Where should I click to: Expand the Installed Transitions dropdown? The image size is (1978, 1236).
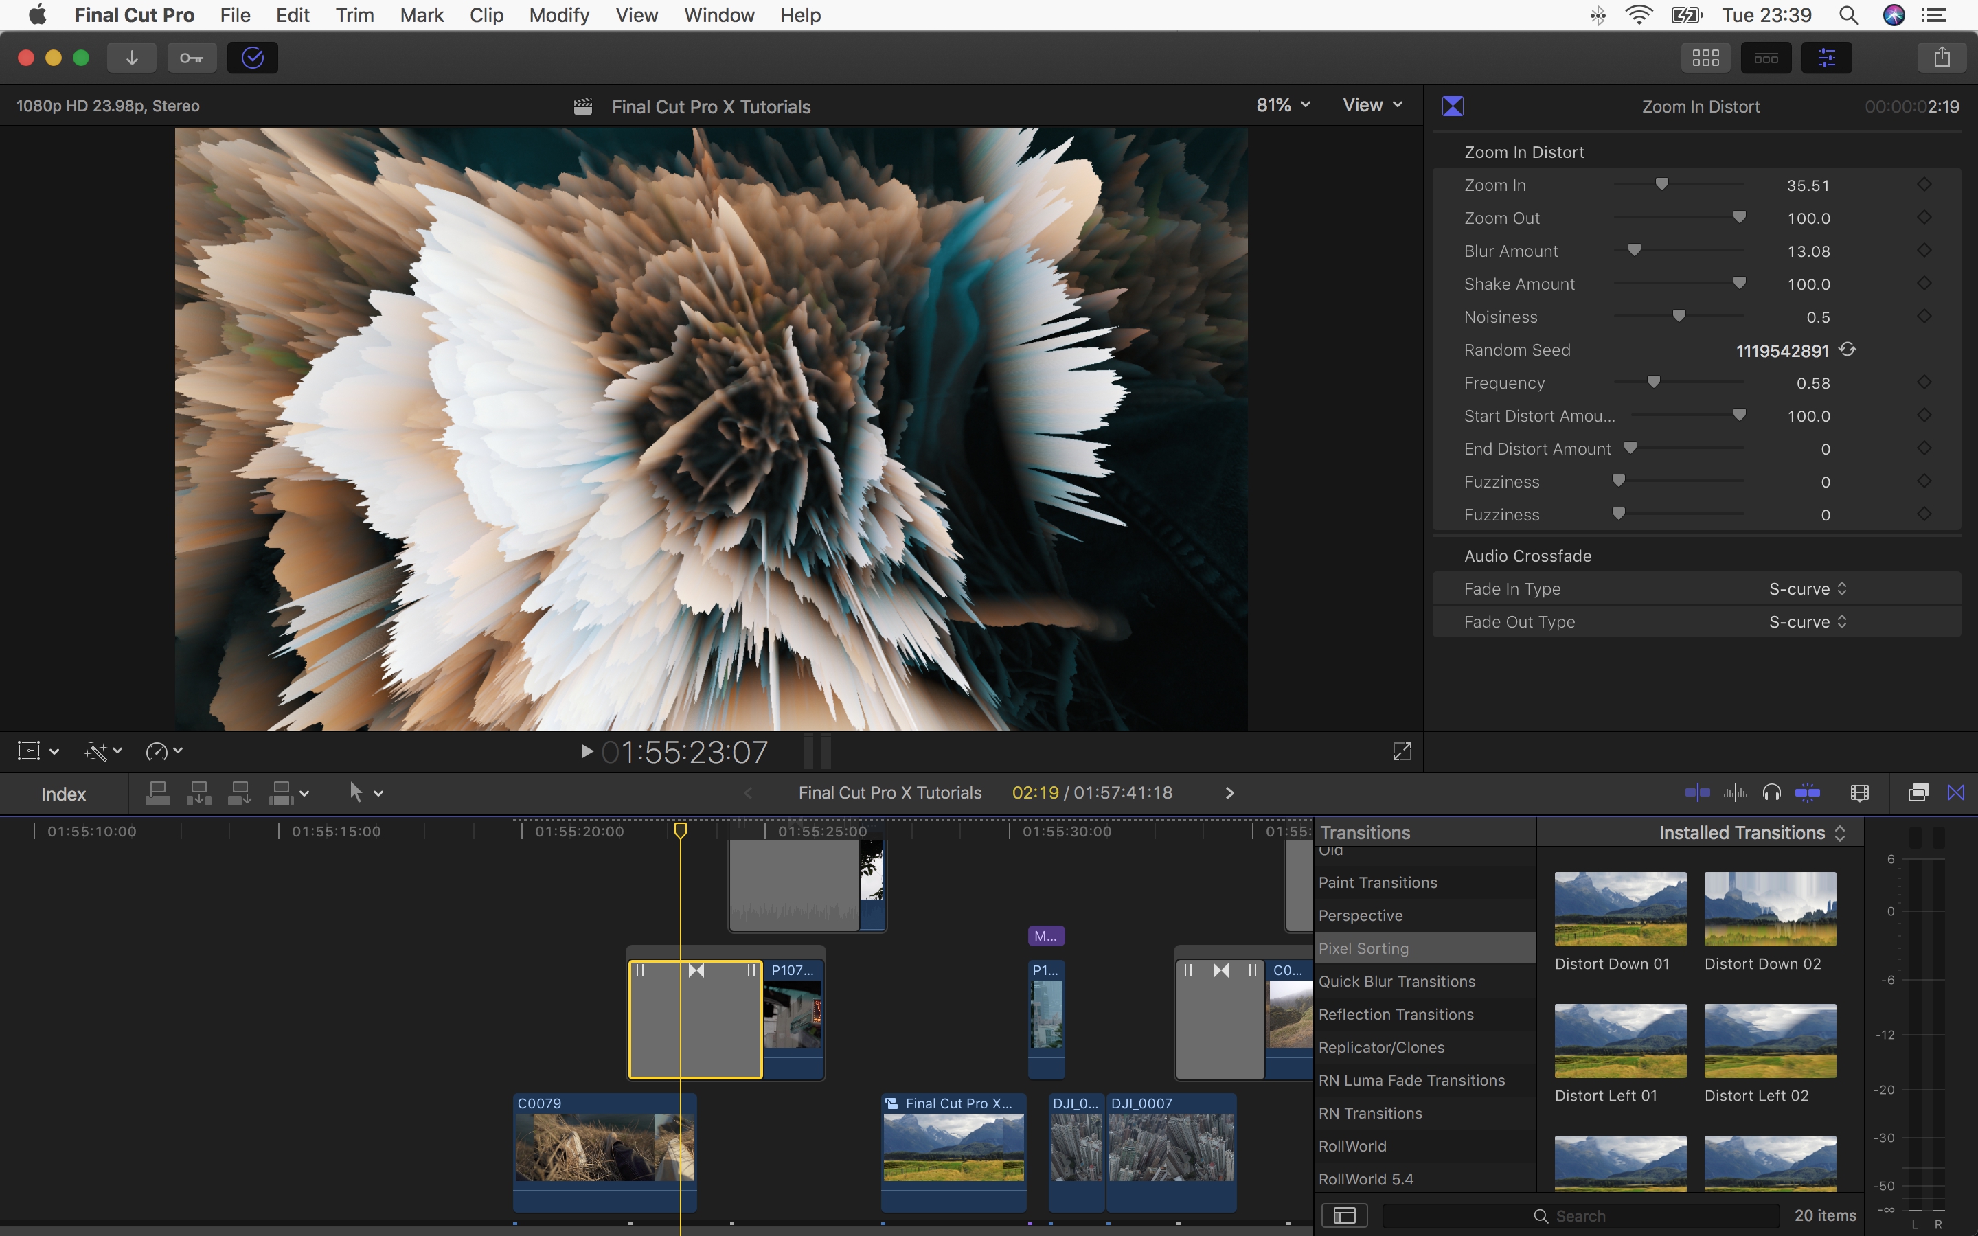coord(1751,833)
